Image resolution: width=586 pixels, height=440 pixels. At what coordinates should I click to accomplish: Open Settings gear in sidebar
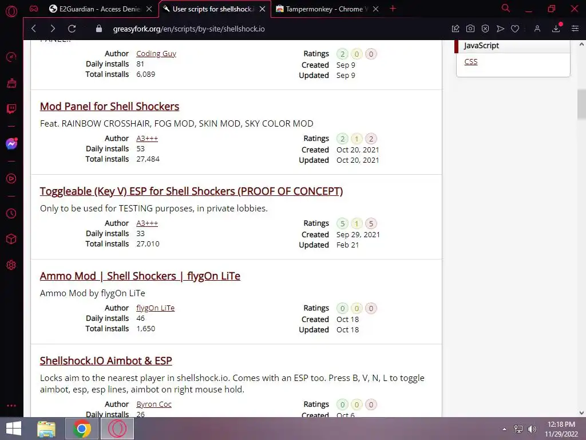(11, 265)
